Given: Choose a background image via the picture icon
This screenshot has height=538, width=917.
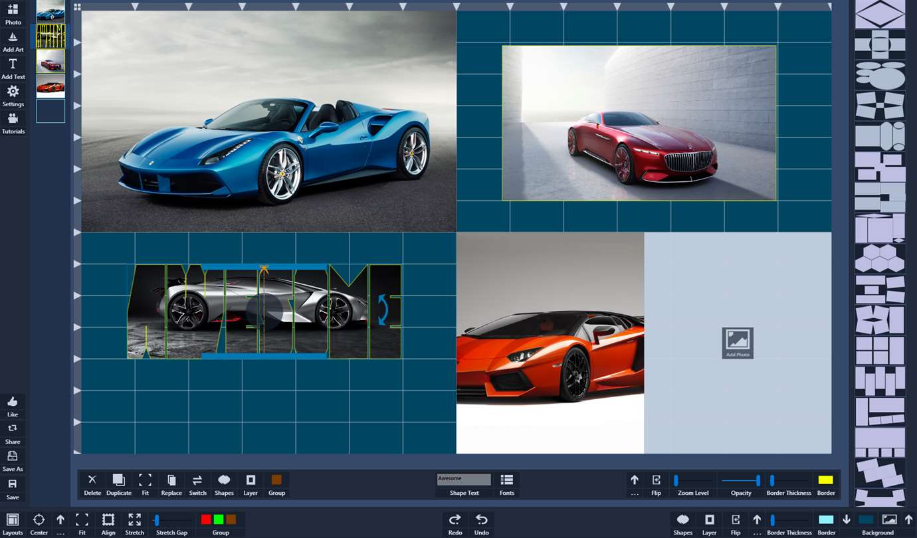Looking at the screenshot, I should tap(889, 519).
